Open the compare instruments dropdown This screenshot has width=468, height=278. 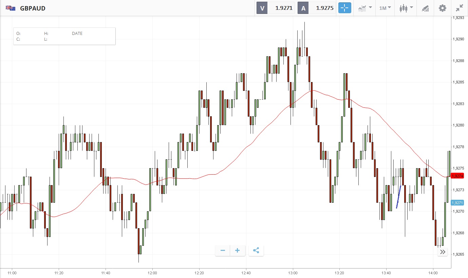pyautogui.click(x=365, y=8)
